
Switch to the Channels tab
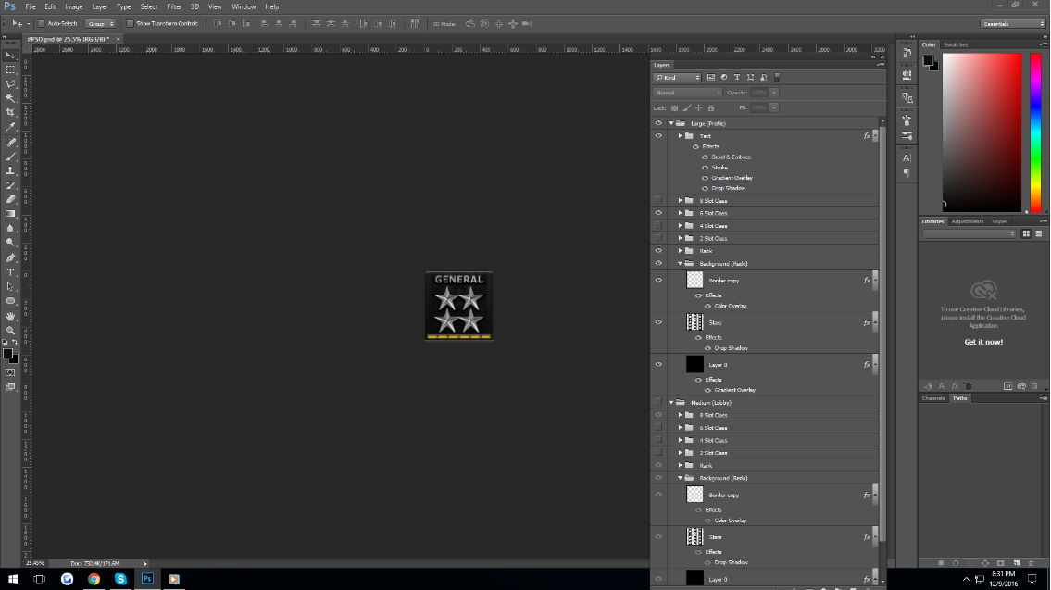coord(933,398)
